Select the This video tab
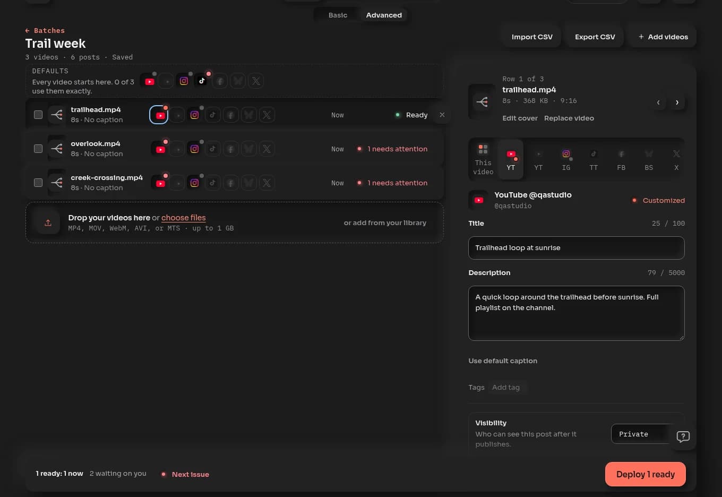 pos(483,159)
